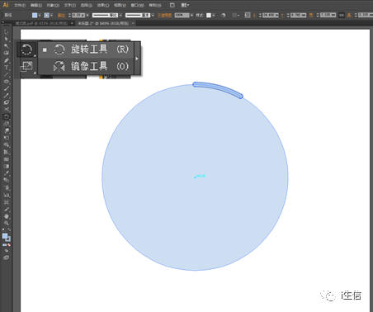Select the active Rotate tool in the toolbar
The width and height of the screenshot is (373, 312).
[x=7, y=116]
